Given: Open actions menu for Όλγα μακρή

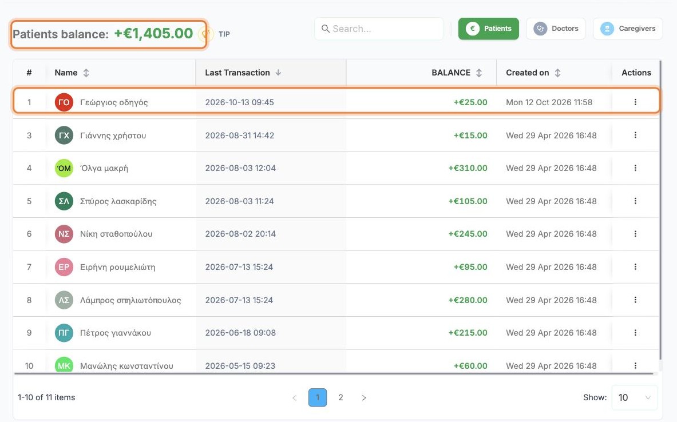Looking at the screenshot, I should pyautogui.click(x=635, y=168).
